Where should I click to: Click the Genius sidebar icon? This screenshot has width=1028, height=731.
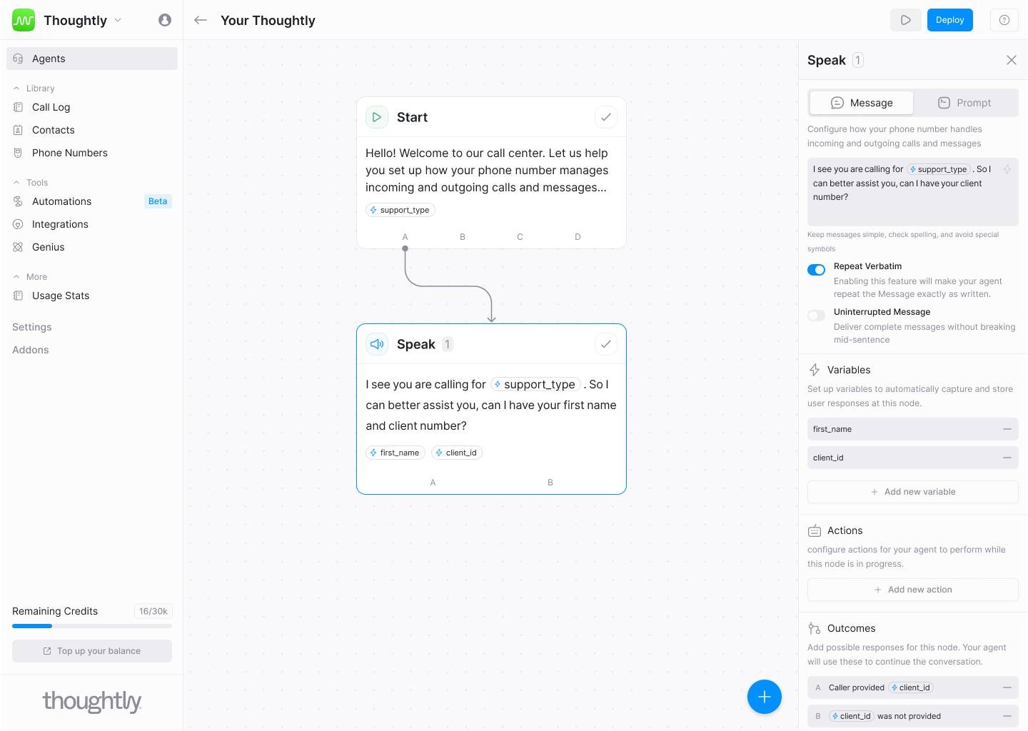pos(19,247)
